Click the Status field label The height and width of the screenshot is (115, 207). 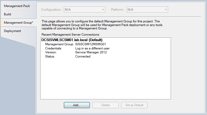tap(50, 56)
